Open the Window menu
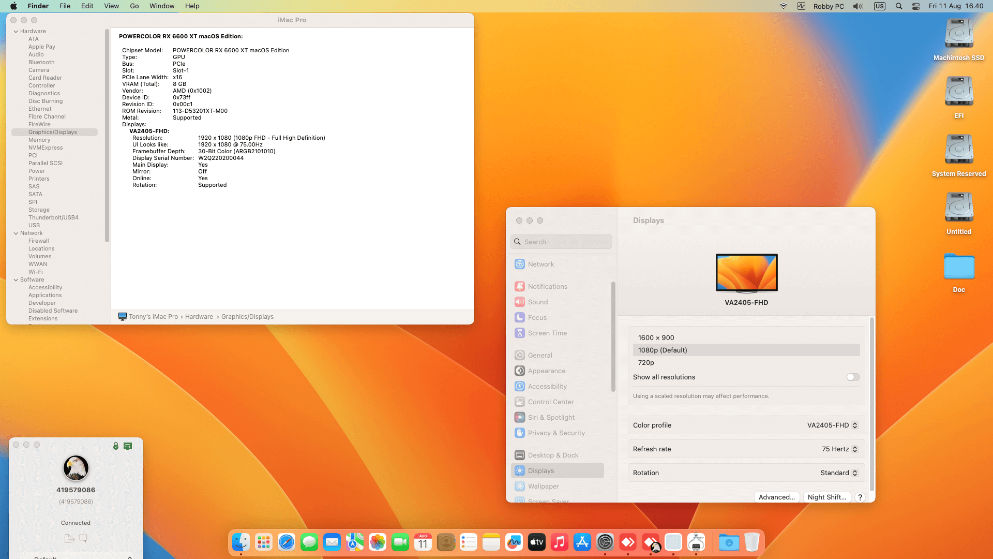 [x=162, y=6]
